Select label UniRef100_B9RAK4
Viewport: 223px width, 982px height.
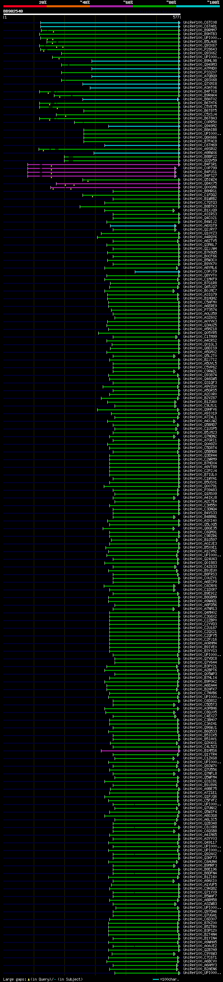pos(200,95)
